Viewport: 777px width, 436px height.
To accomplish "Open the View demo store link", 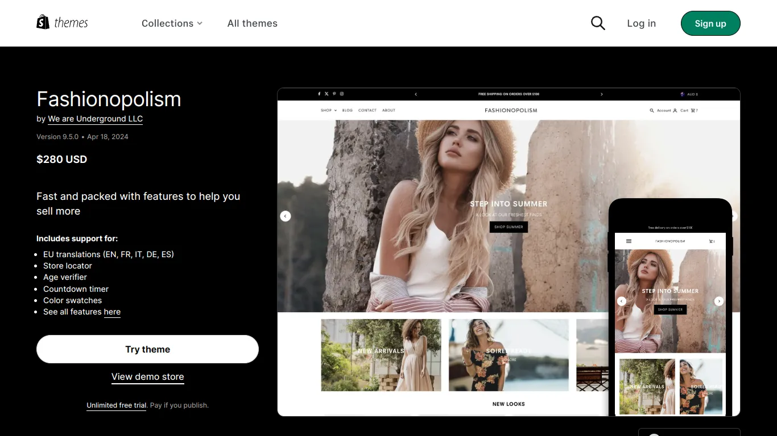I will point(147,376).
